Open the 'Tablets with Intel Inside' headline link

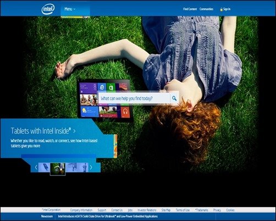[41, 131]
